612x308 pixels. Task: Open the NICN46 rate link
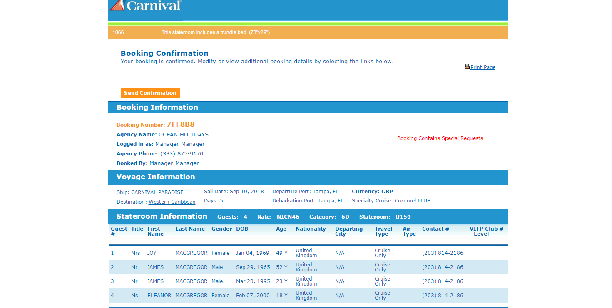[x=288, y=217]
